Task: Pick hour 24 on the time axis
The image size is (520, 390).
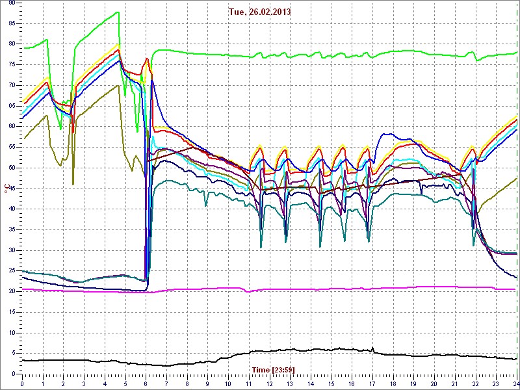Action: point(516,383)
